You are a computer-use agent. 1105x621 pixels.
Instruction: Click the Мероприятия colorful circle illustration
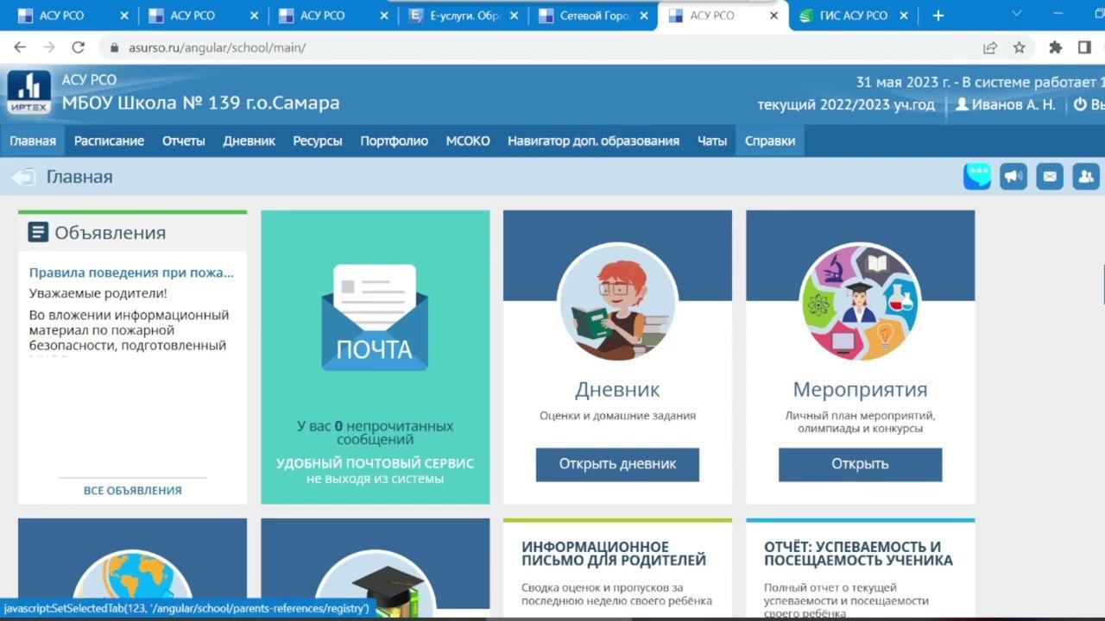pos(860,302)
